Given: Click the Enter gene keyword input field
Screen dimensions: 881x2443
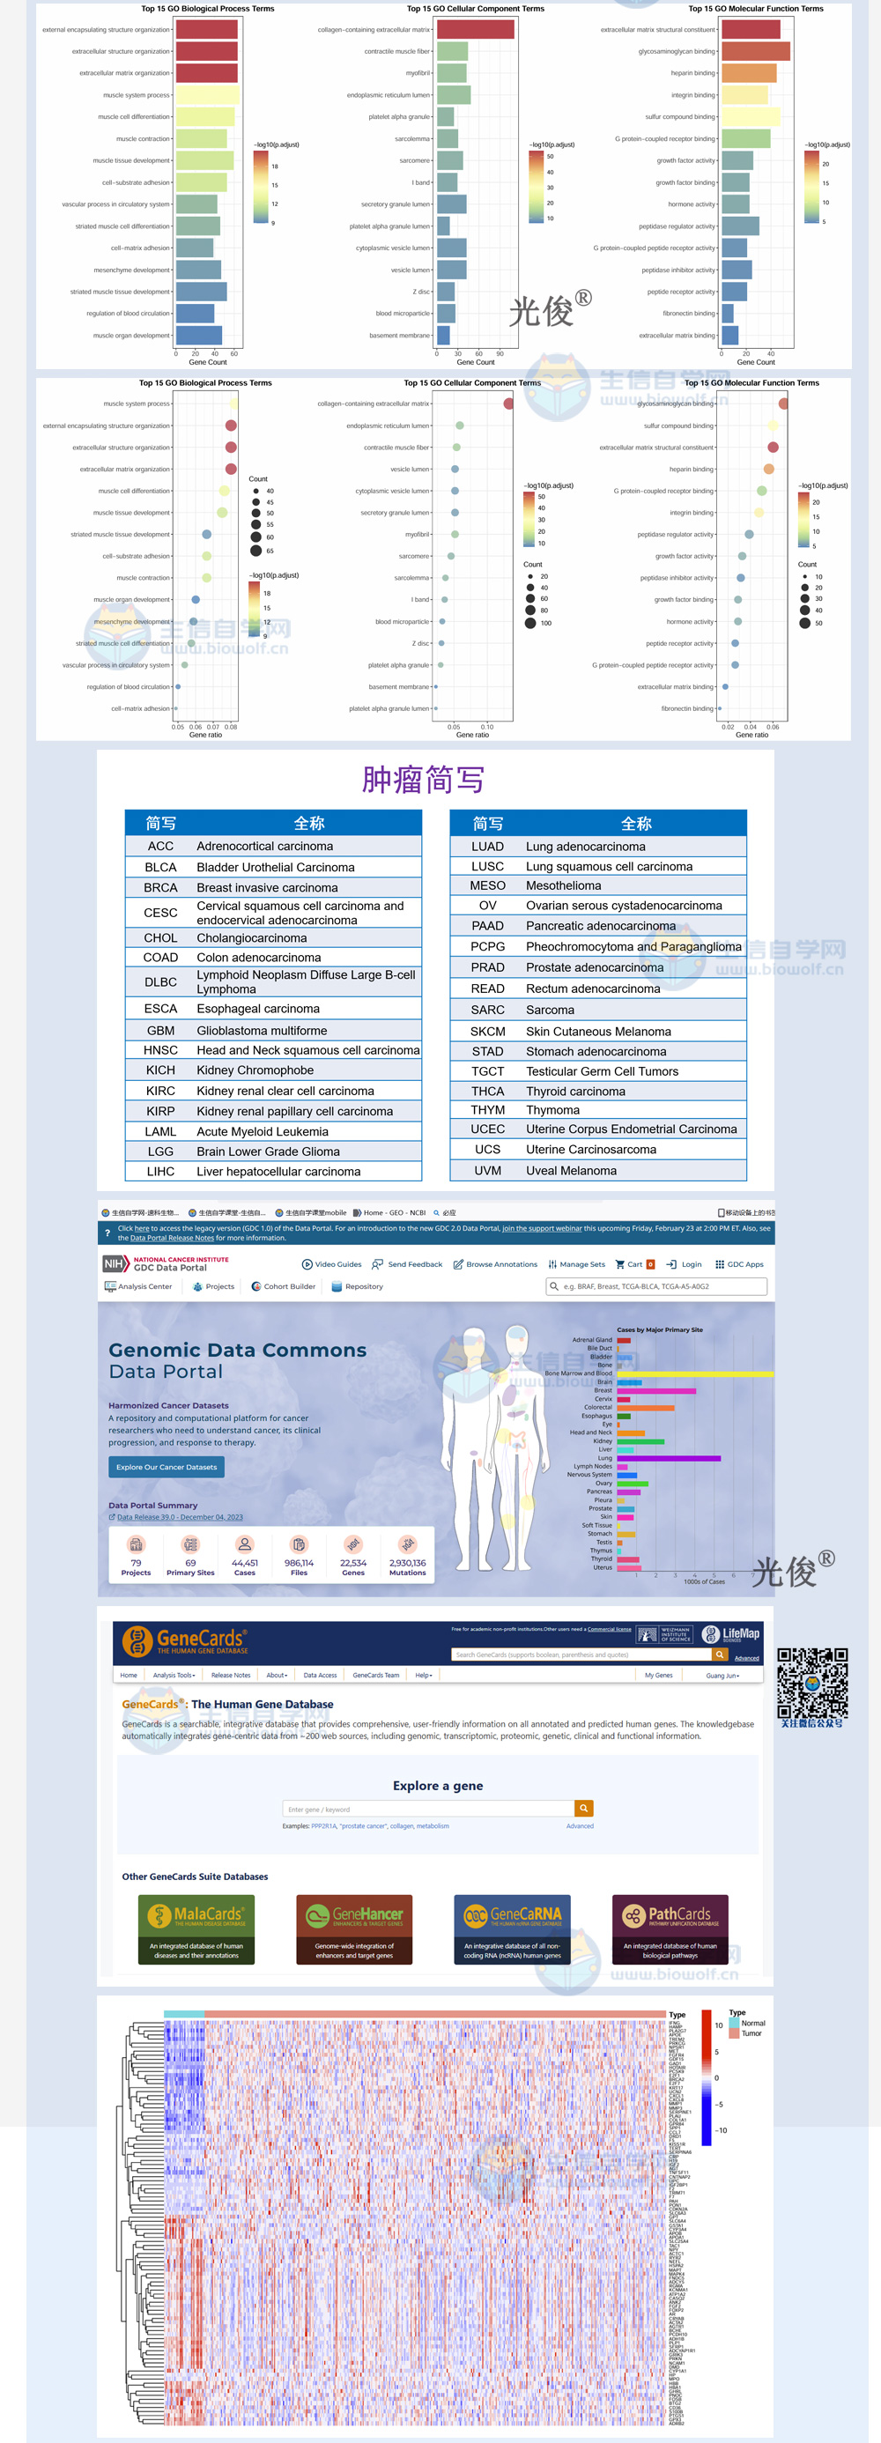Looking at the screenshot, I should (427, 1810).
